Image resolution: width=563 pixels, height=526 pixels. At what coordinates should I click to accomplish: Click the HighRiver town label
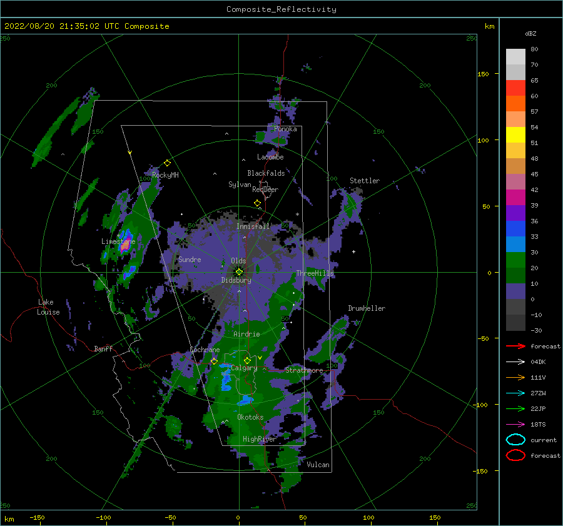click(259, 439)
